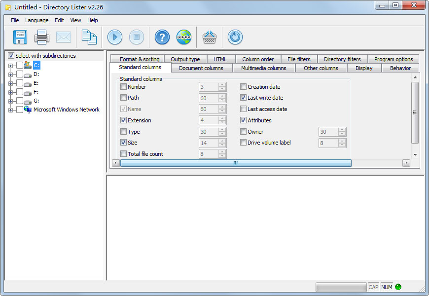Image resolution: width=429 pixels, height=296 pixels.
Task: Enable Total file count checkbox
Action: point(123,154)
